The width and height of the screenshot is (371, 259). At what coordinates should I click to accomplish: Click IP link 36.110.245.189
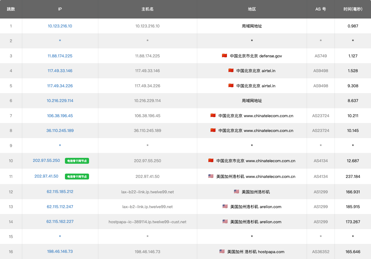pyautogui.click(x=60, y=131)
